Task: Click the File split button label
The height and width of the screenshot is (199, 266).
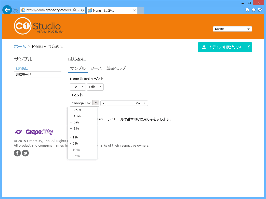Action: pos(74,87)
